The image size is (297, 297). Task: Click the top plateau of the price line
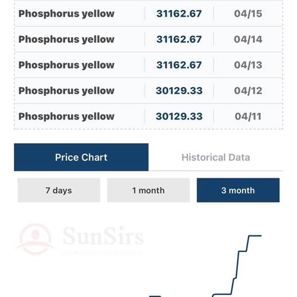tap(254, 236)
